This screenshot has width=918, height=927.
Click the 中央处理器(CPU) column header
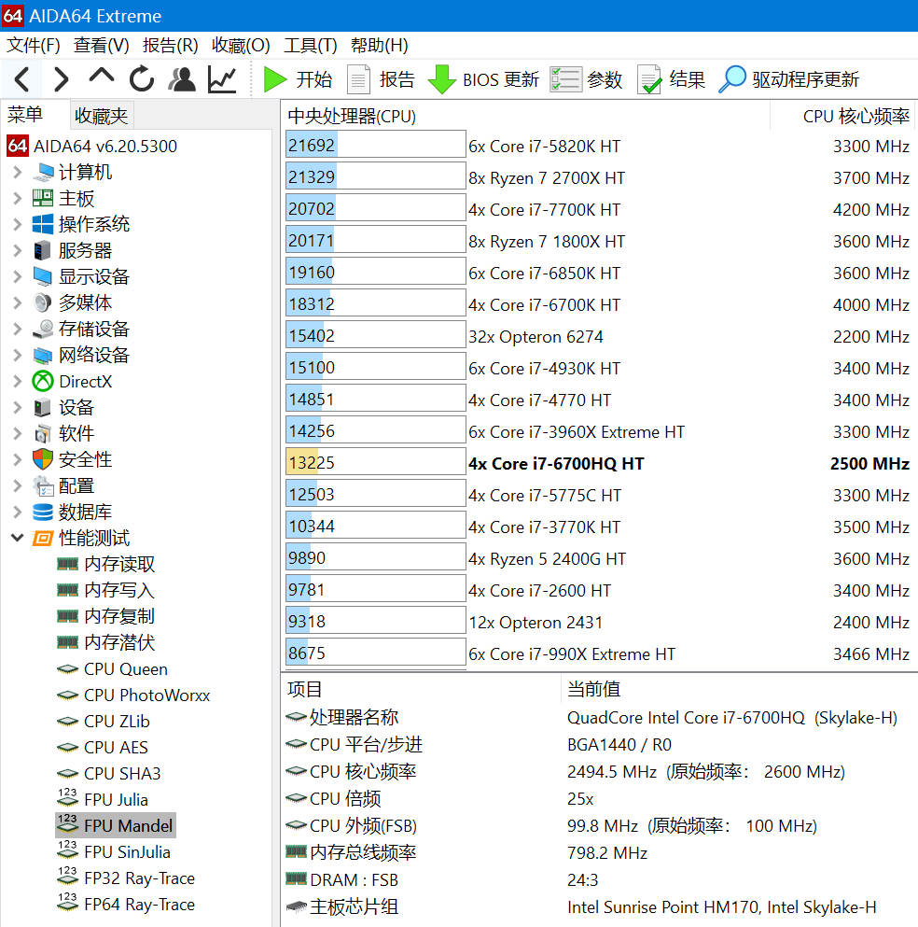click(x=526, y=116)
